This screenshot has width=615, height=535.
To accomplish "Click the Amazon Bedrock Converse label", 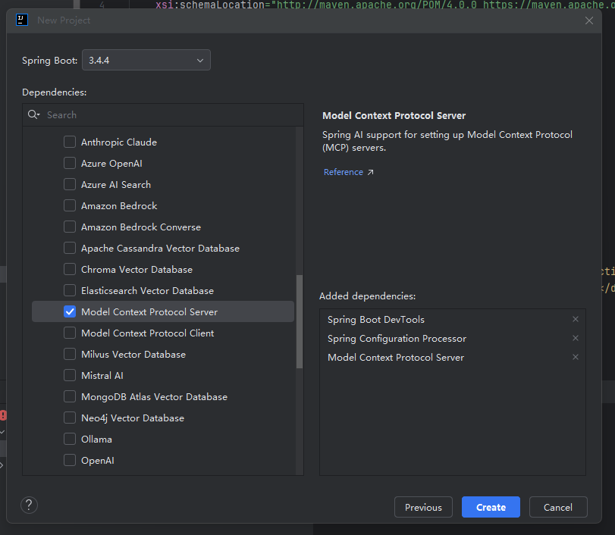I will pyautogui.click(x=141, y=227).
